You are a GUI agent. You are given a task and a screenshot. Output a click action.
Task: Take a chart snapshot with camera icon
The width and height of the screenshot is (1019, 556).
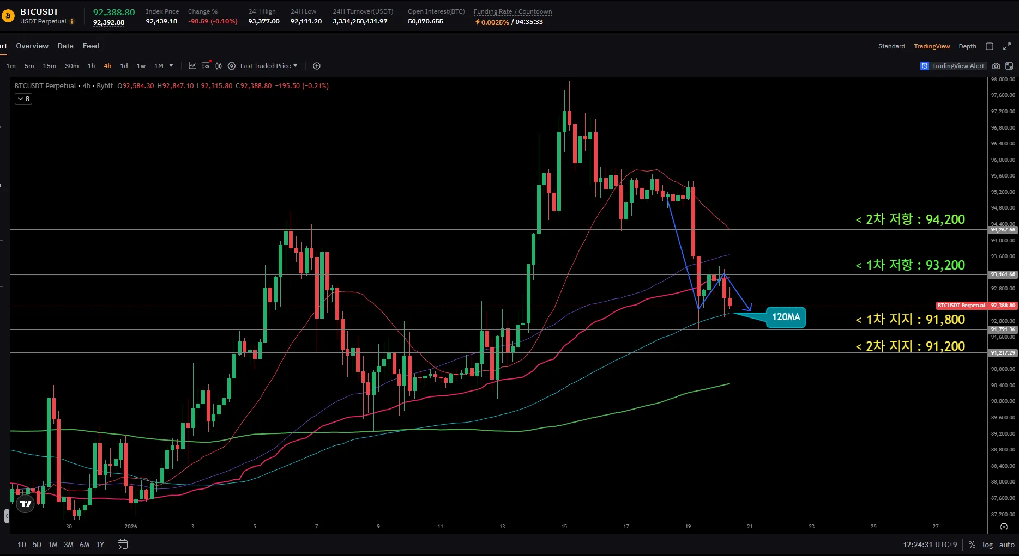point(996,66)
